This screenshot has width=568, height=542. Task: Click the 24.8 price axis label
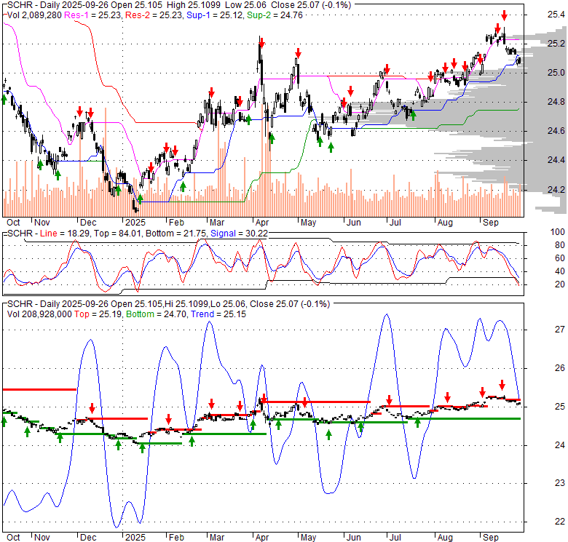pos(556,102)
